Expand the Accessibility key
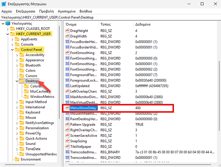The height and width of the screenshot is (167, 221). click(17, 55)
